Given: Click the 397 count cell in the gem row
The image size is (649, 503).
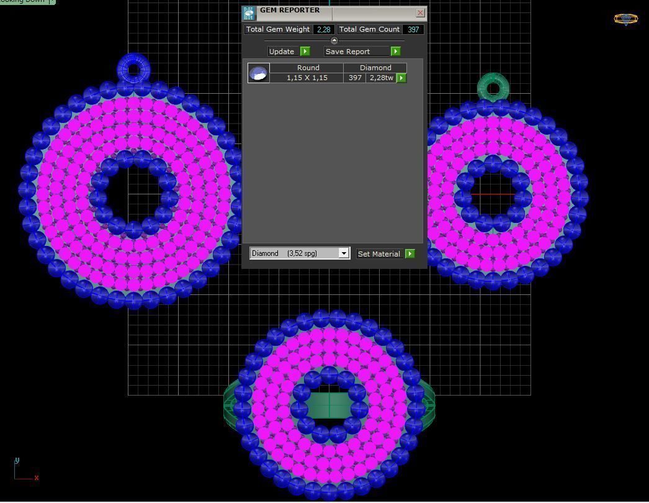Looking at the screenshot, I should click(x=355, y=78).
